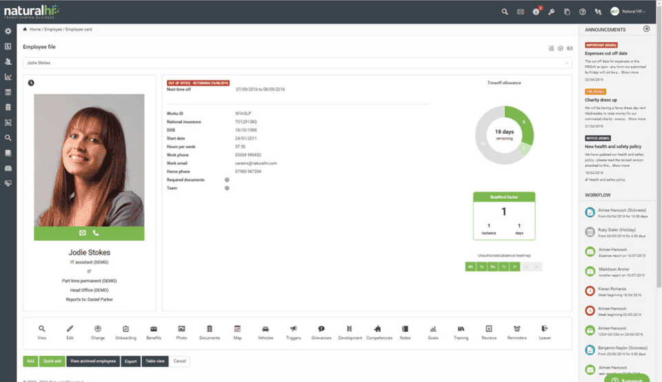
Task: Expand the Required documents plus toggle
Action: (227, 180)
